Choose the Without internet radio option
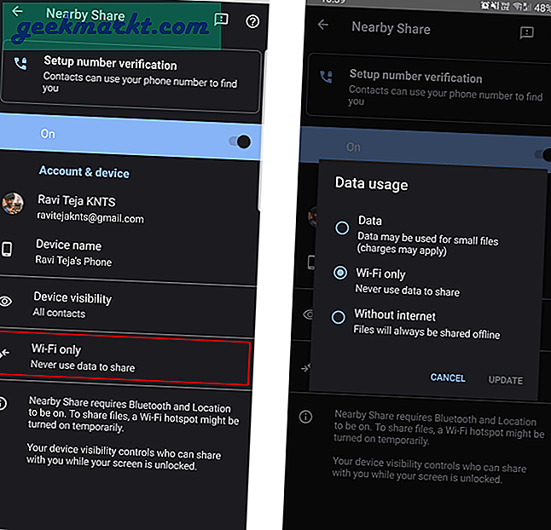Viewport: 551px width, 530px height. pyautogui.click(x=339, y=317)
